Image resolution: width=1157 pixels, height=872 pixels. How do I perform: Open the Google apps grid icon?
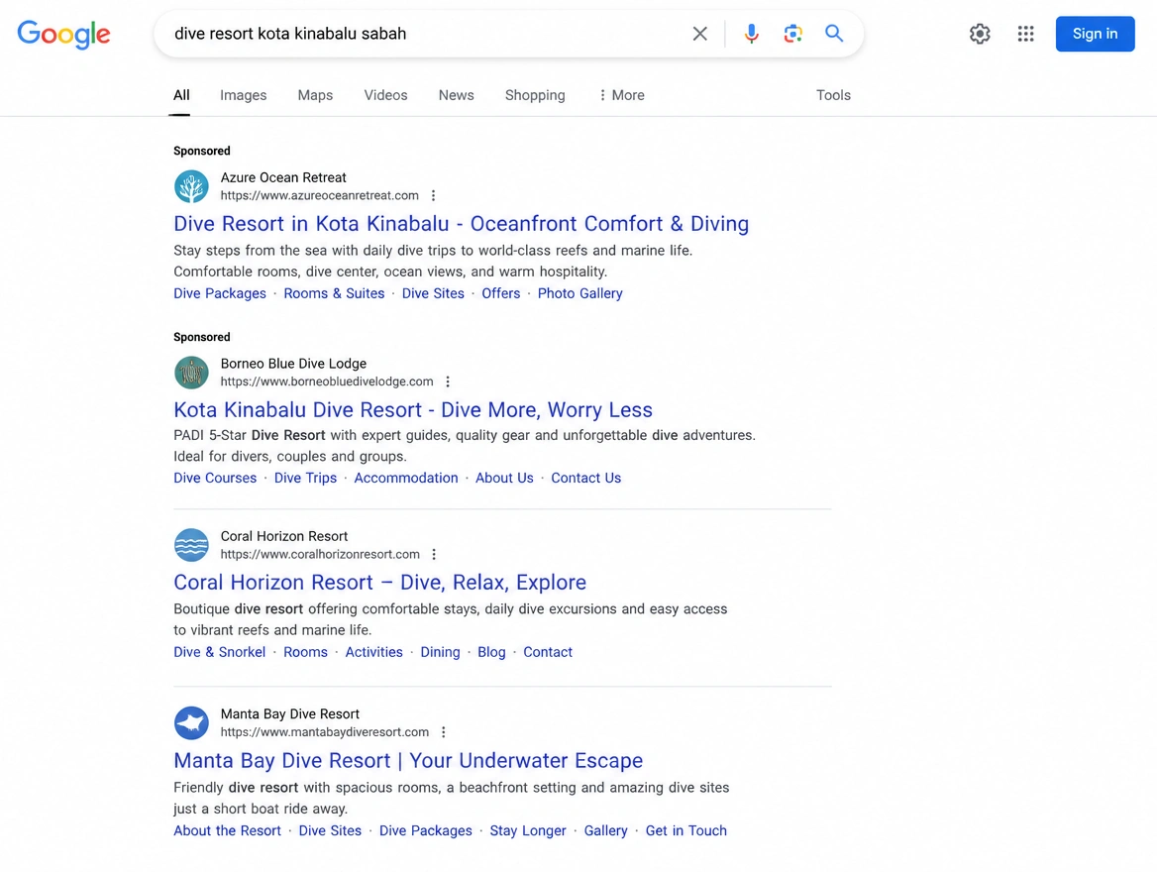coord(1025,34)
